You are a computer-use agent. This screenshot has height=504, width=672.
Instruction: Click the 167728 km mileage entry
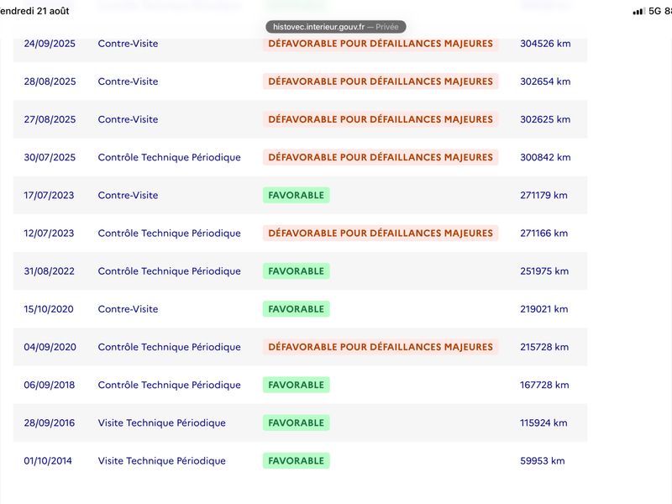[x=544, y=385]
